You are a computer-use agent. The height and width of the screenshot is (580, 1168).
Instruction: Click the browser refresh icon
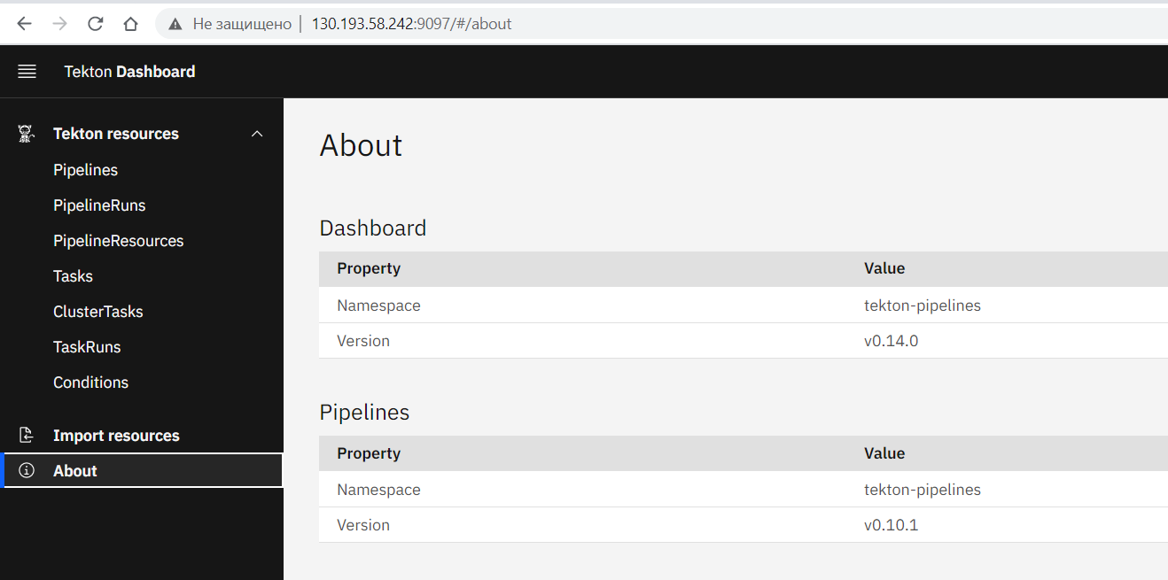[95, 24]
